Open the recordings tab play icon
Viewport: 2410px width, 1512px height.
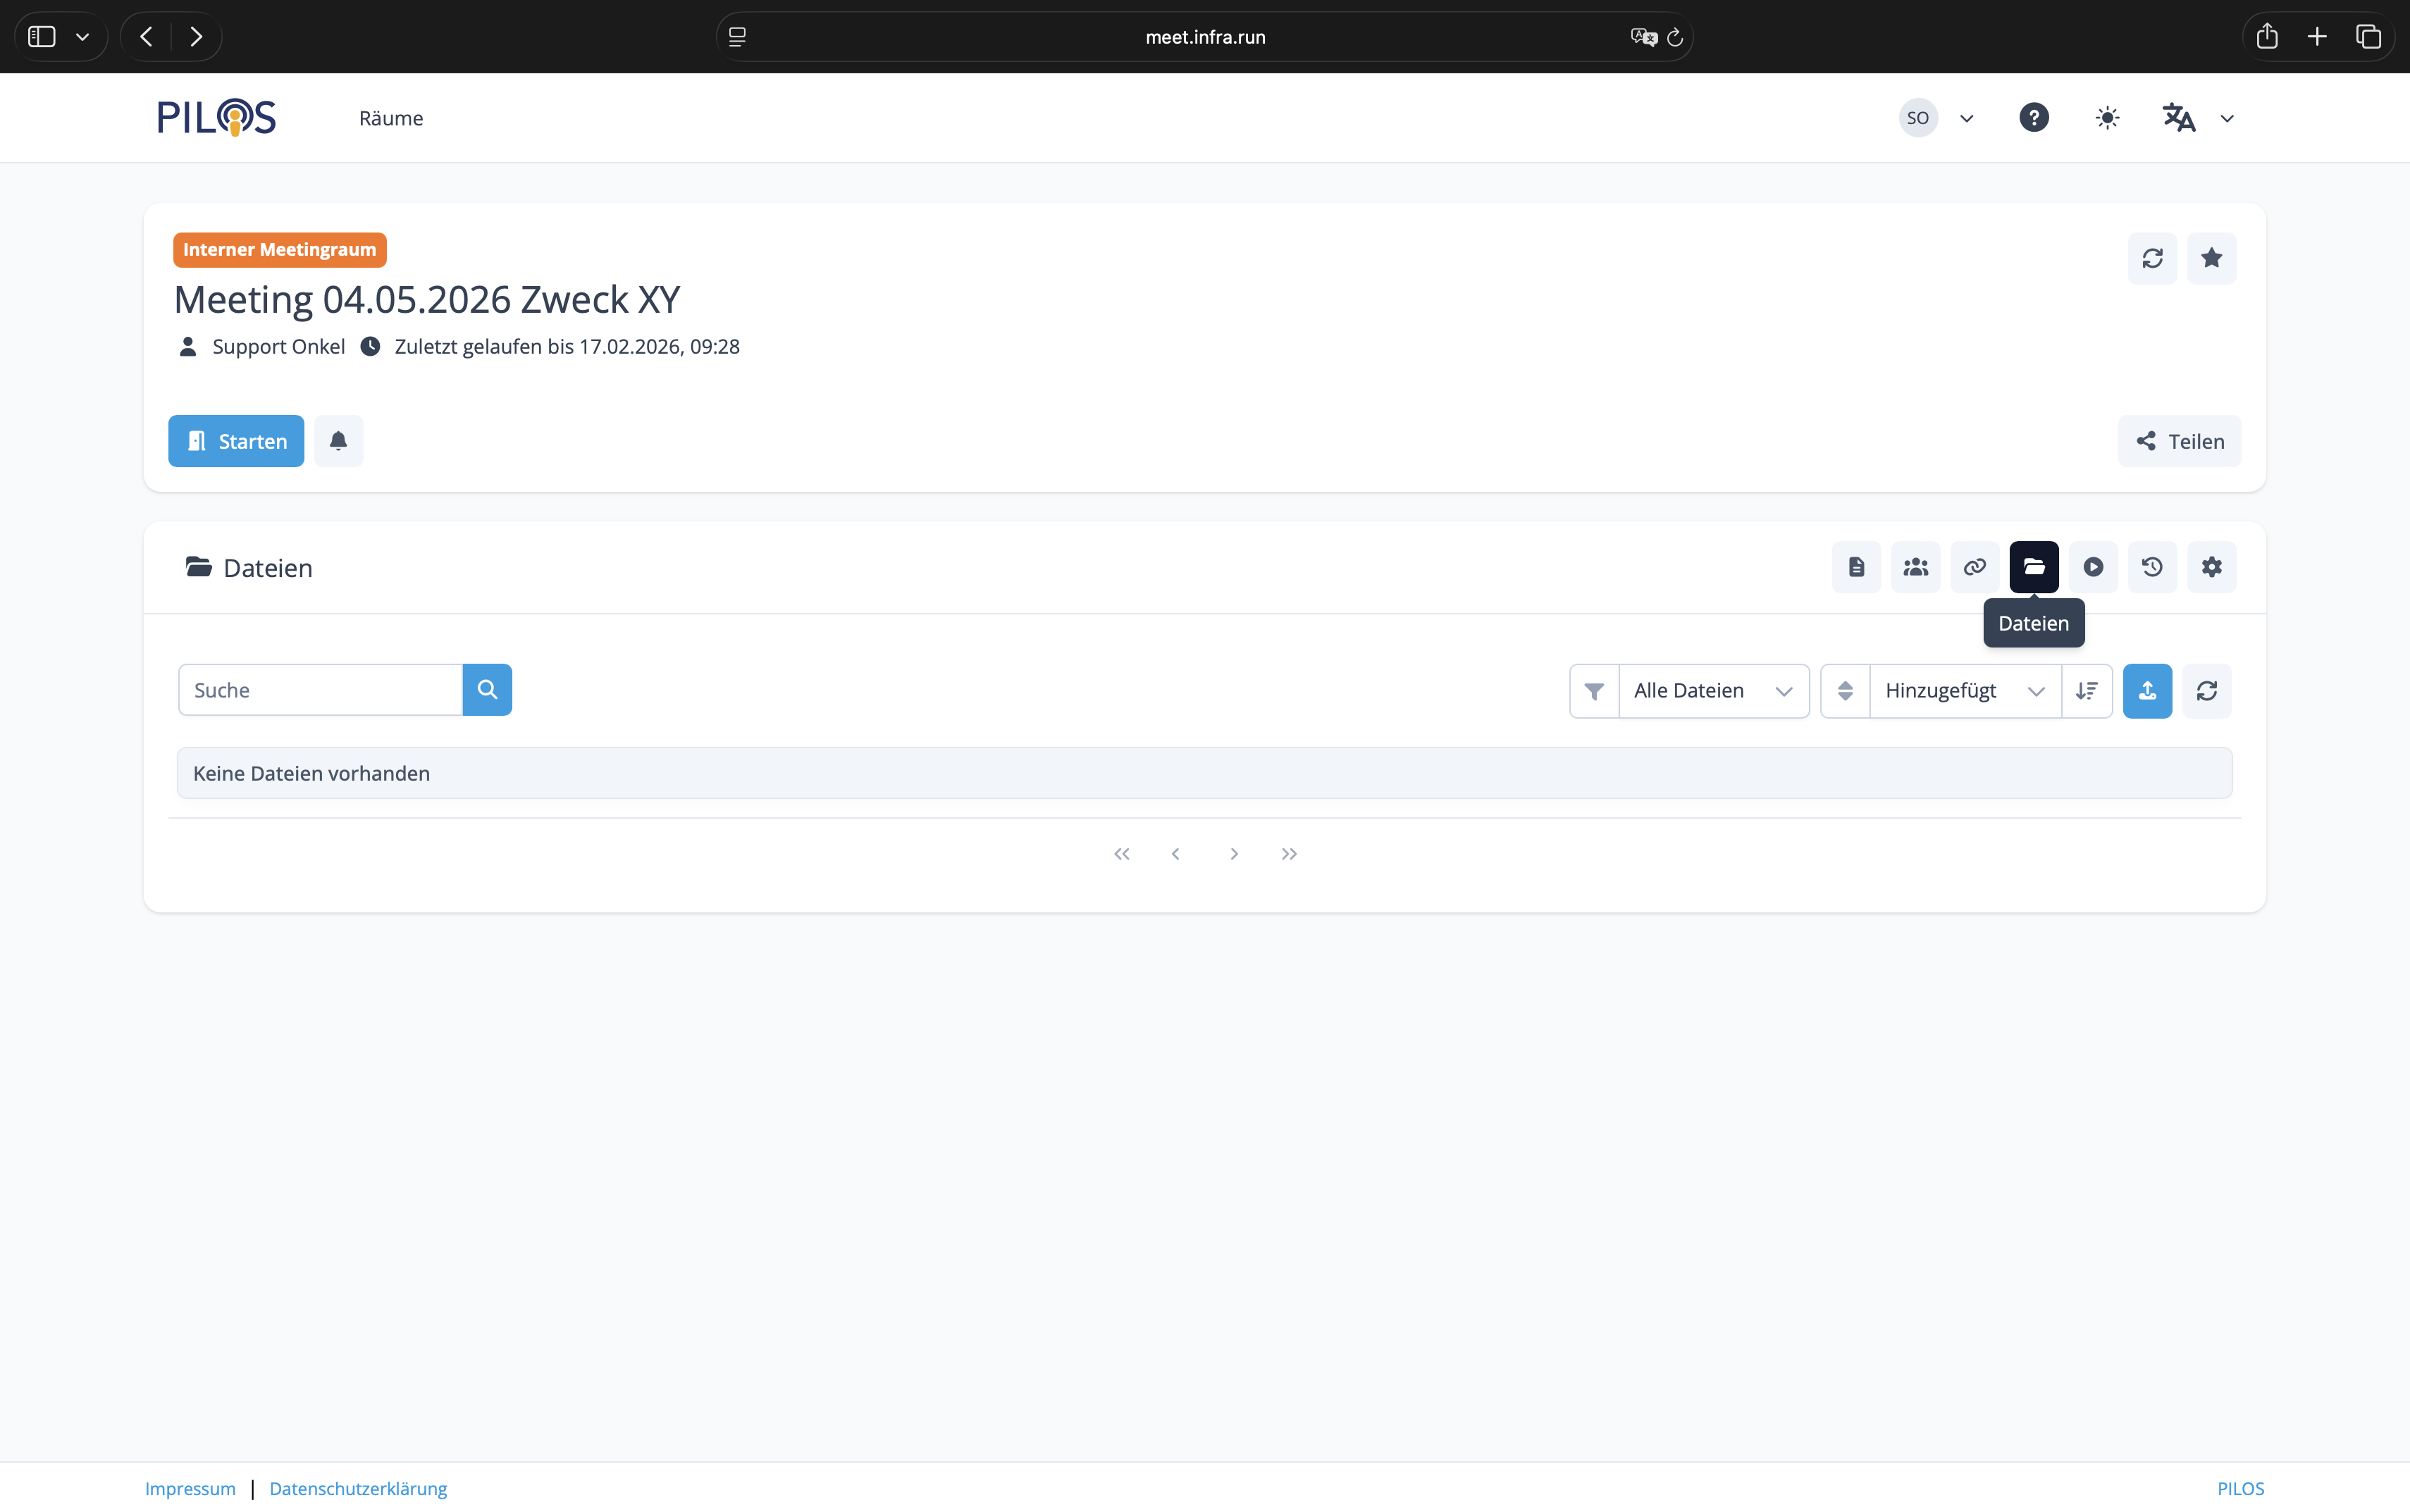tap(2093, 567)
